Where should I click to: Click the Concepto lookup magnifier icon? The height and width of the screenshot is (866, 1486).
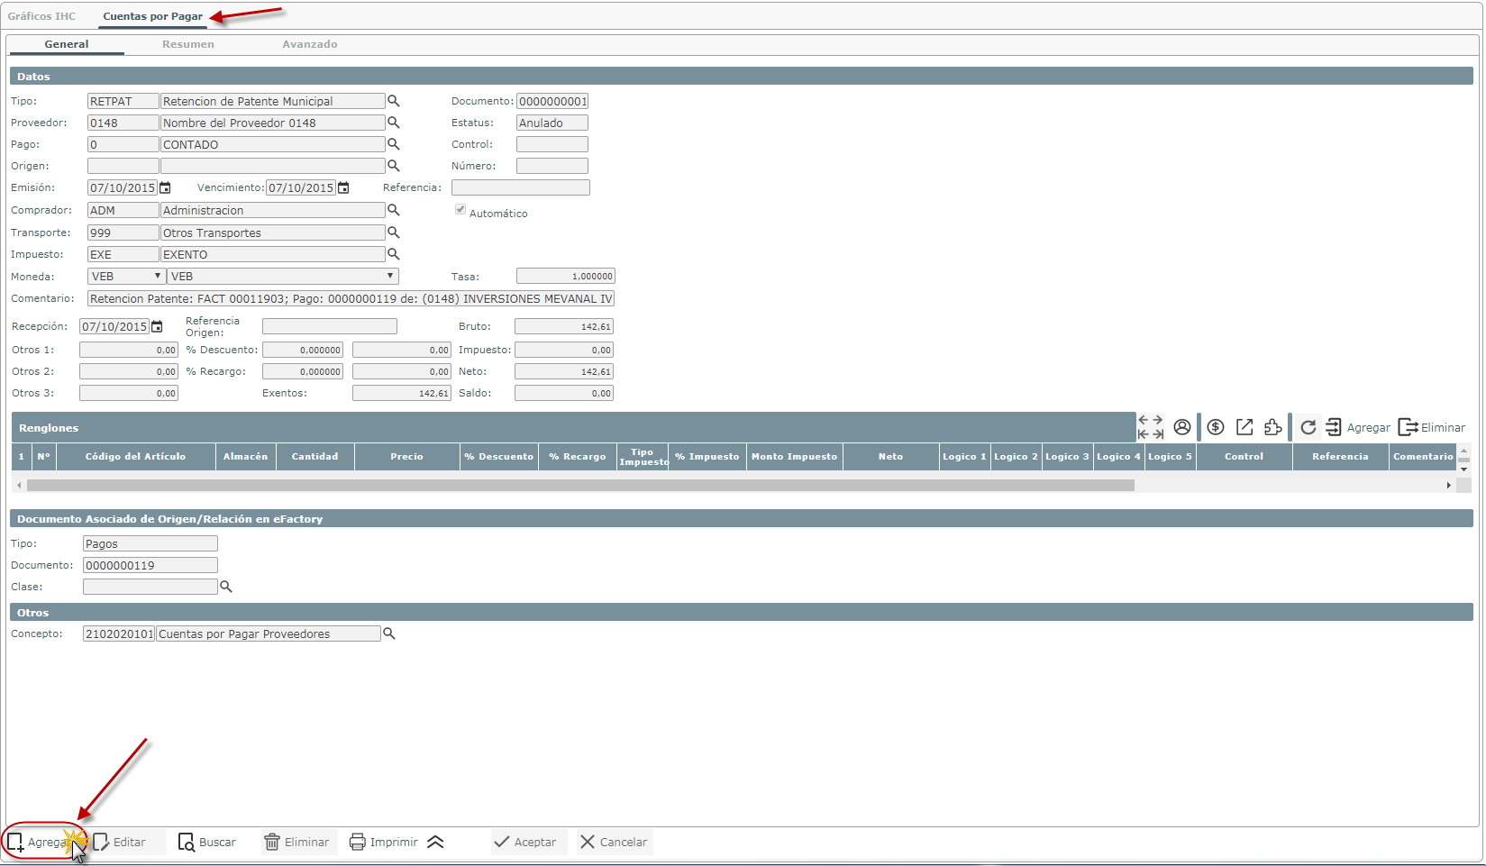coord(389,634)
